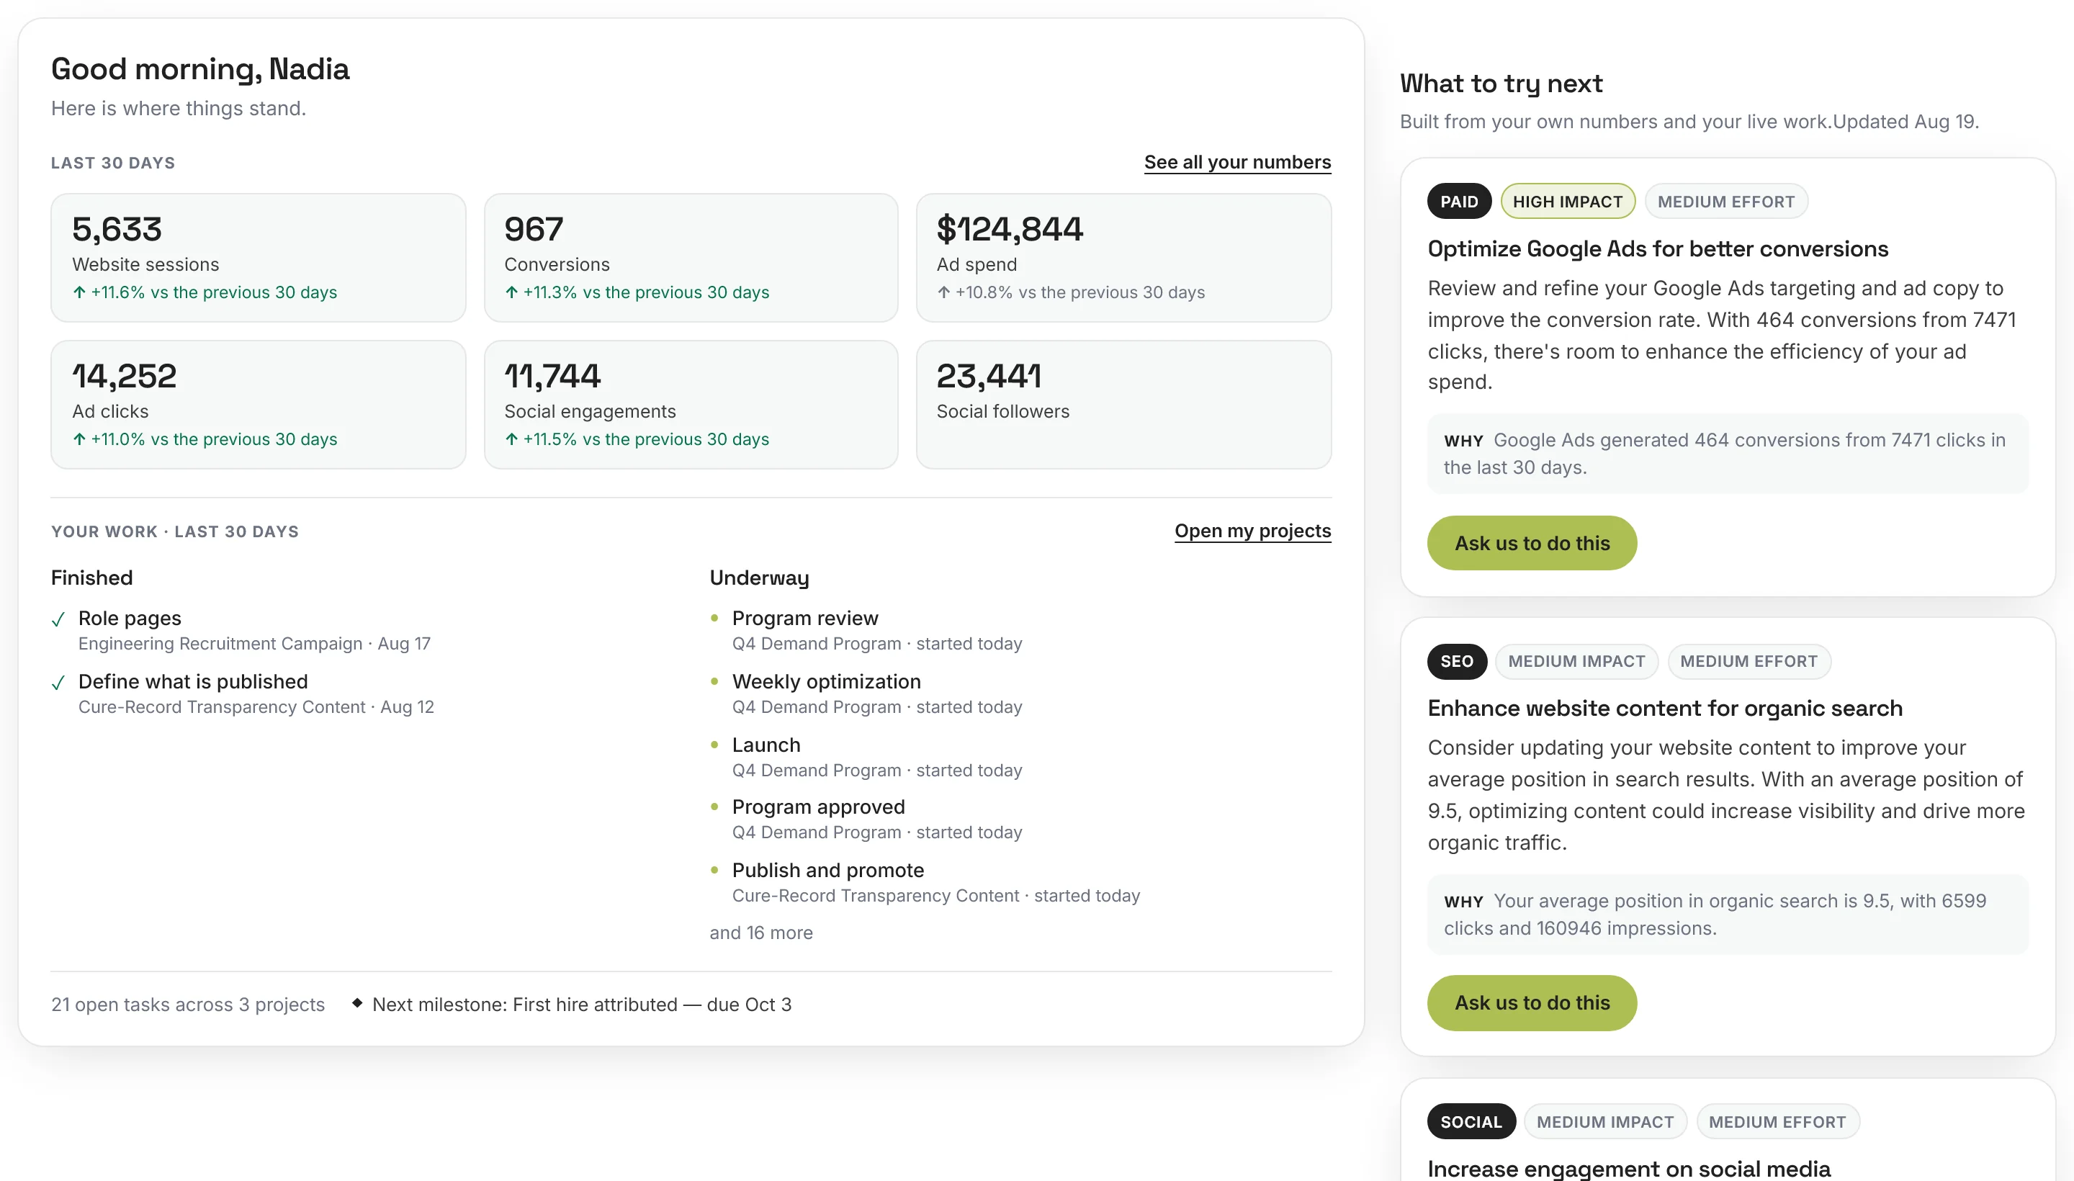Click the up arrow on Ad clicks card
Screen dimensions: 2074x1181
click(78, 439)
